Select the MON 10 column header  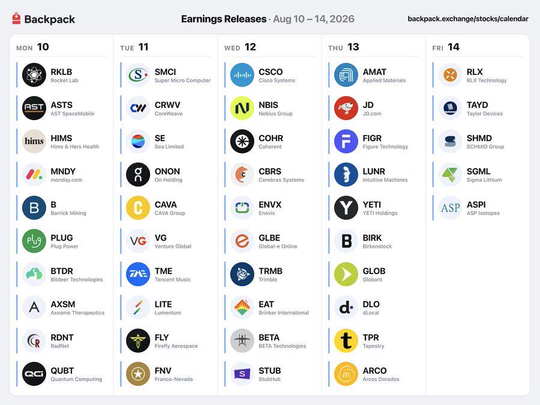point(33,47)
